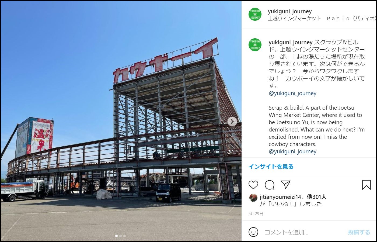Save post with bookmark icon
The width and height of the screenshot is (377, 242).
pos(366,185)
